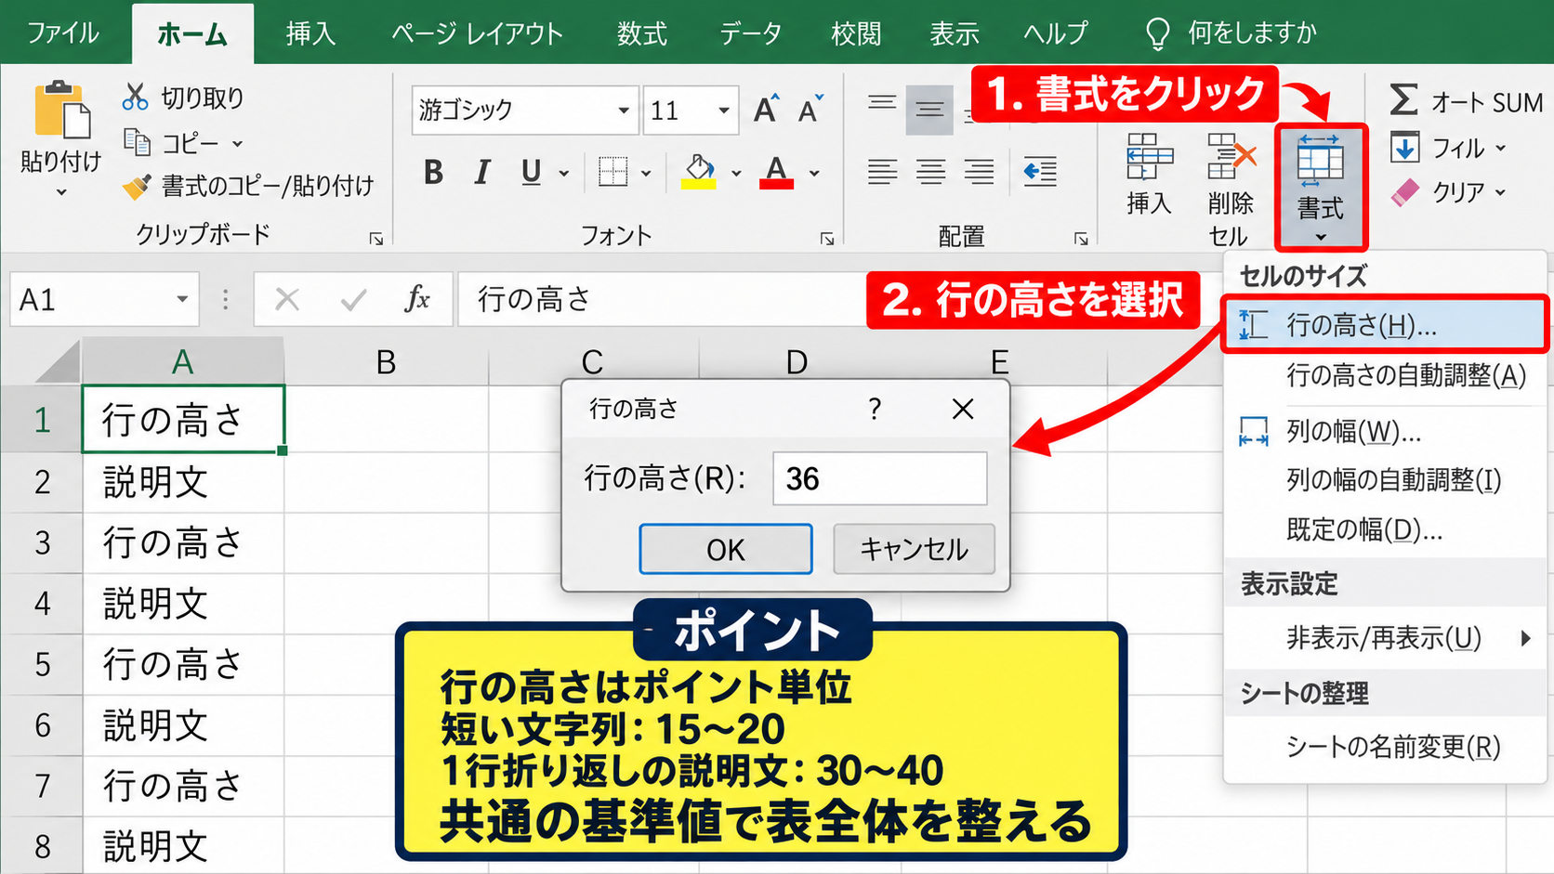Screen dimensions: 1554x874
Task: Align text to the left
Action: tap(882, 172)
